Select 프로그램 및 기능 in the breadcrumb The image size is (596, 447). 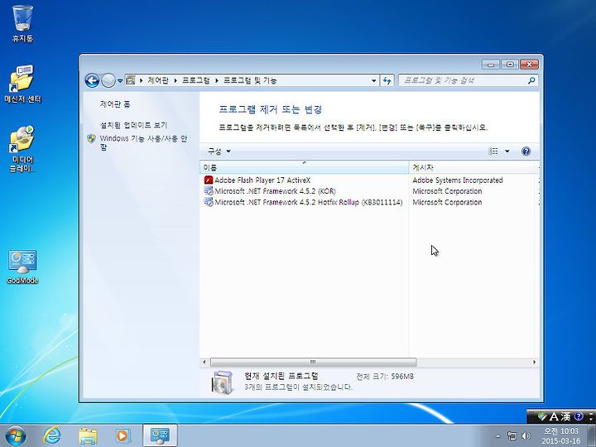[x=250, y=80]
